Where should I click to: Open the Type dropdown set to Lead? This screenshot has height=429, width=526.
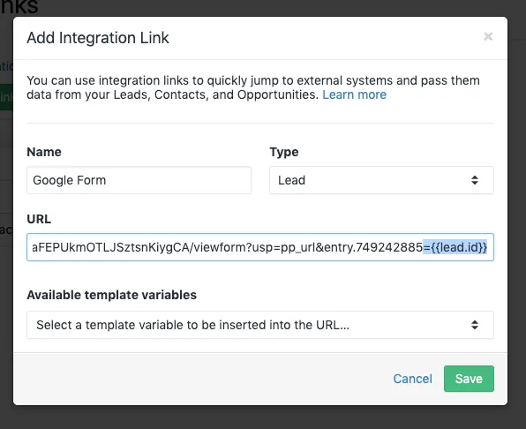tap(381, 180)
